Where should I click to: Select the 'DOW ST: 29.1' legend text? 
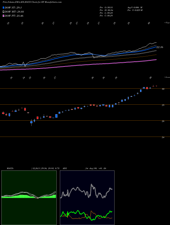tap(13, 8)
